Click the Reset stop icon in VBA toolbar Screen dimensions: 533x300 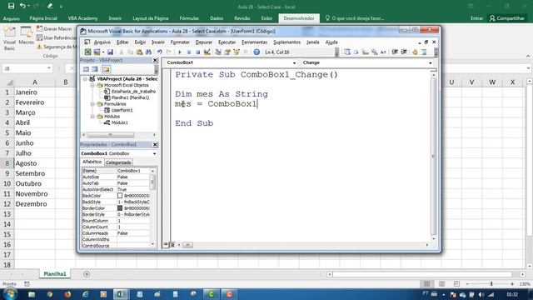point(197,52)
